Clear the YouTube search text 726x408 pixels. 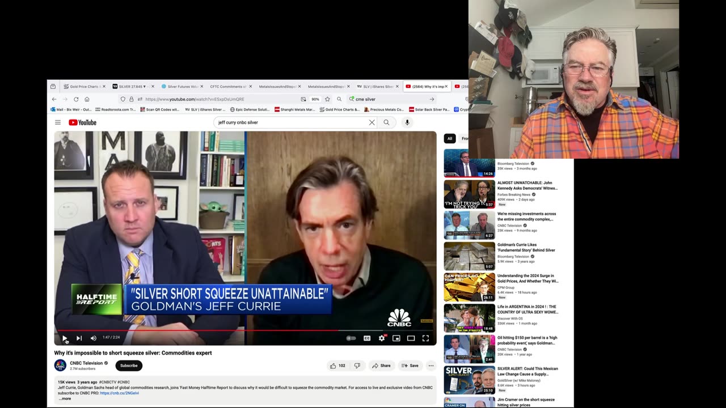pyautogui.click(x=372, y=122)
